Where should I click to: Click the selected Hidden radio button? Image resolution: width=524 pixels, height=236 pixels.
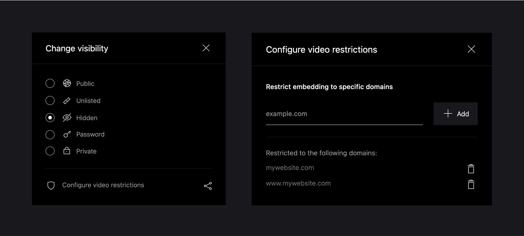(50, 118)
